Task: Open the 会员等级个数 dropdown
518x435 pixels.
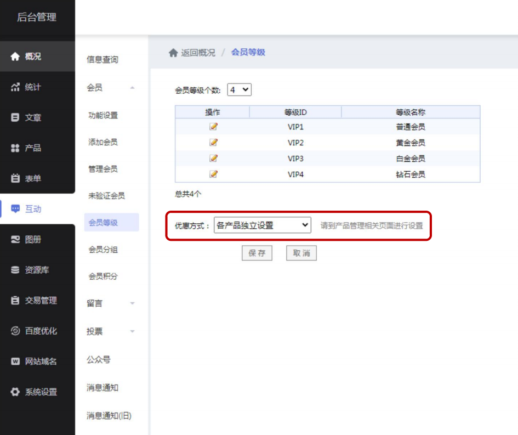Action: [x=239, y=90]
